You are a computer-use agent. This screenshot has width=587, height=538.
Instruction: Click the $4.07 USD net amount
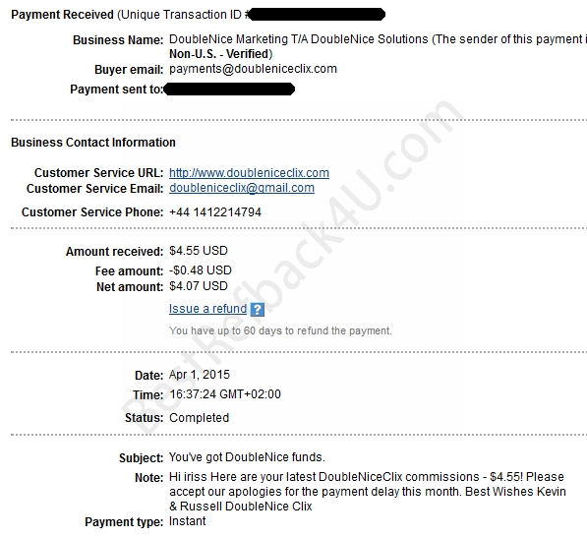coord(199,286)
